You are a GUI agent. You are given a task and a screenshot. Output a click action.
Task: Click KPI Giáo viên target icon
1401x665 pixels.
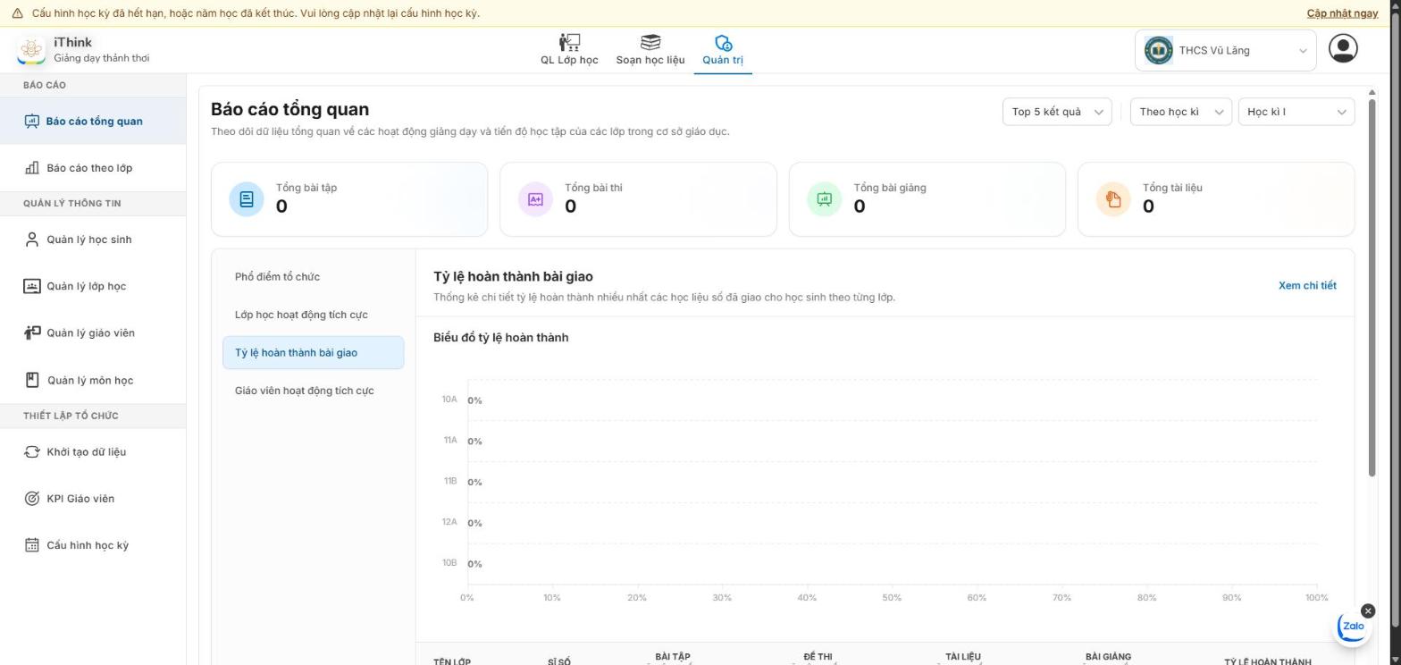tap(32, 499)
